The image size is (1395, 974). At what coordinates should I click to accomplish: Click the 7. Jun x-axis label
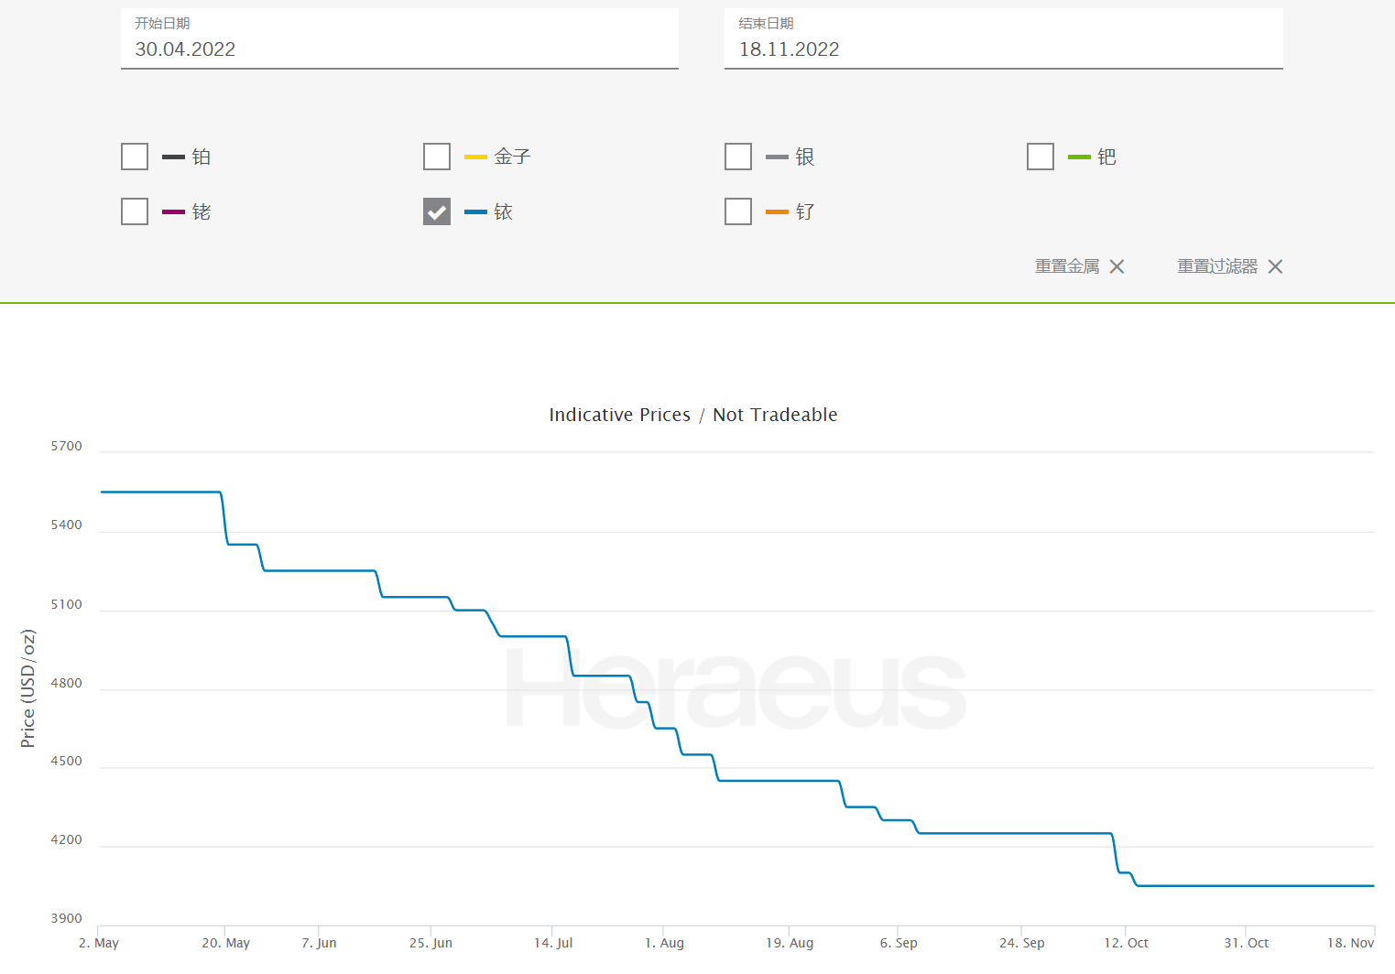319,943
